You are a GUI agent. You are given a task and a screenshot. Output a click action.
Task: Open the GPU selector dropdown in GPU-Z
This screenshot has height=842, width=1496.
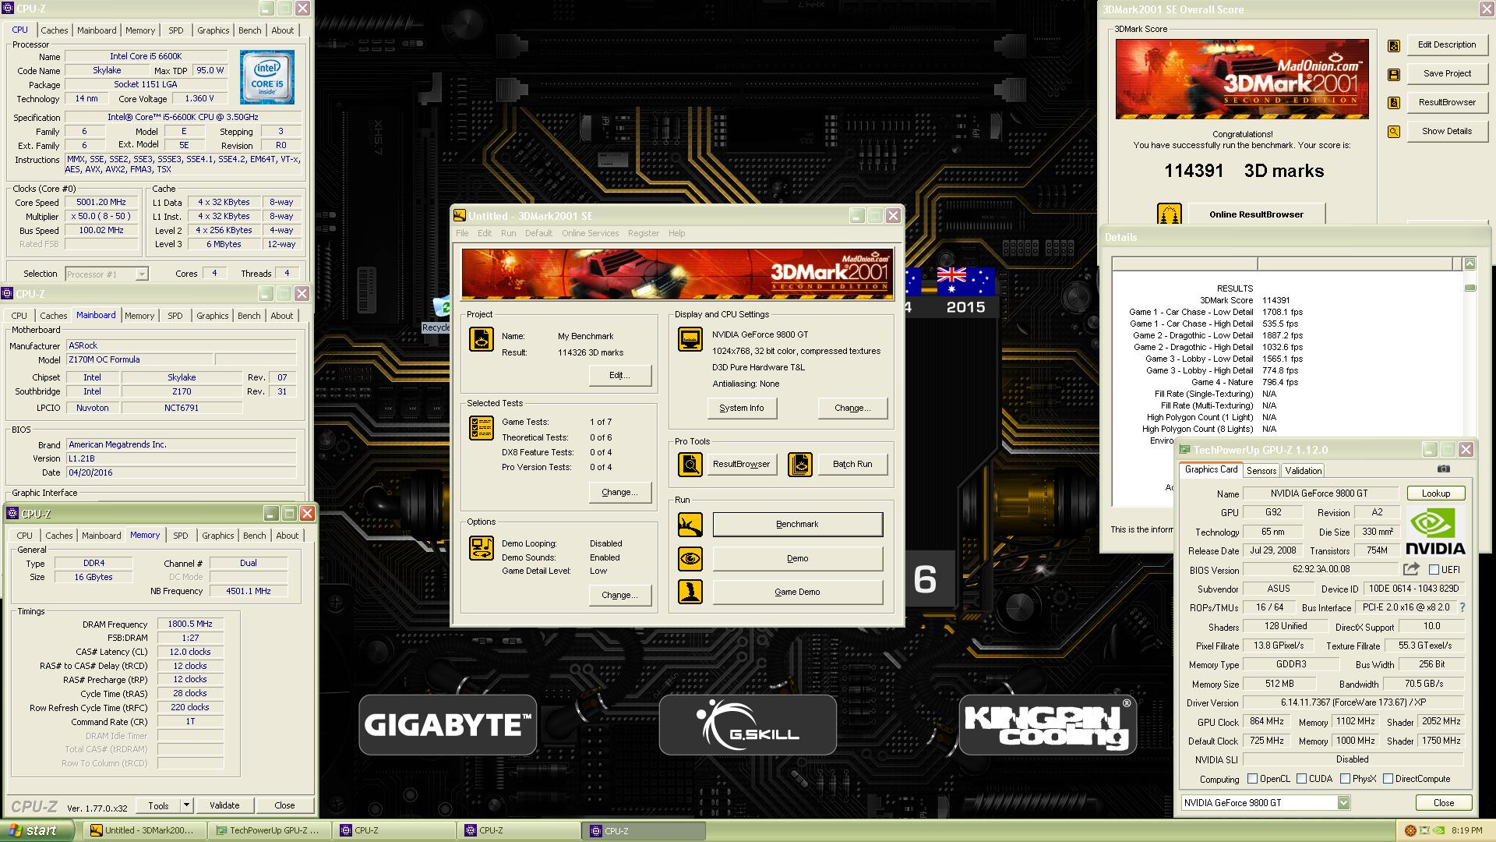coord(1343,803)
